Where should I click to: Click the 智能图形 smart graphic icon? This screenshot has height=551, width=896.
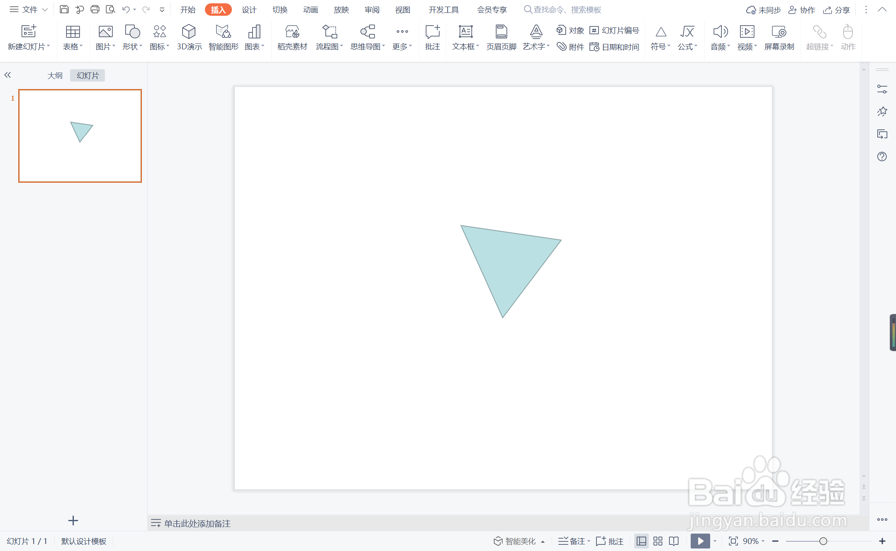click(x=223, y=37)
